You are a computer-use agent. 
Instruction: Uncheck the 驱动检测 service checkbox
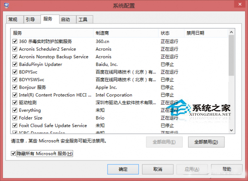(x=15, y=103)
